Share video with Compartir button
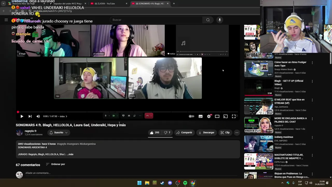Image resolution: width=332 pixels, height=187 pixels. (184, 132)
